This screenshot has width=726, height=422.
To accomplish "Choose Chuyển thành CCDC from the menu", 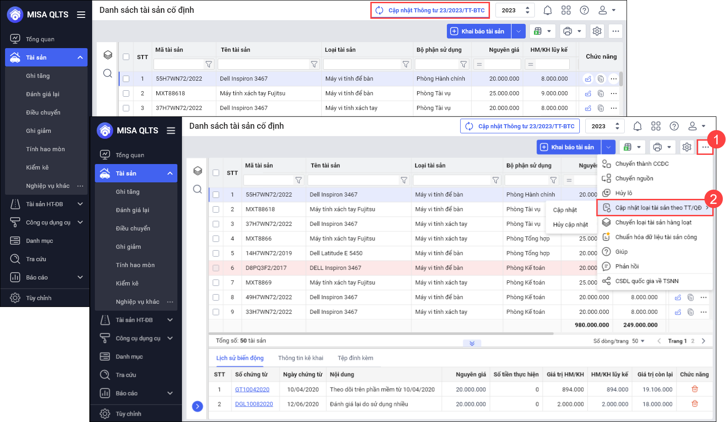I will pos(642,164).
